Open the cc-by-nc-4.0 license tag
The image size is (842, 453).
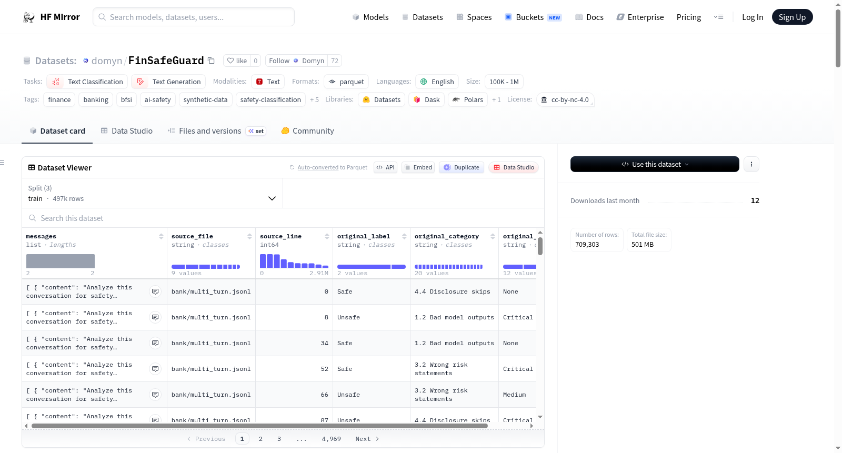pos(565,99)
